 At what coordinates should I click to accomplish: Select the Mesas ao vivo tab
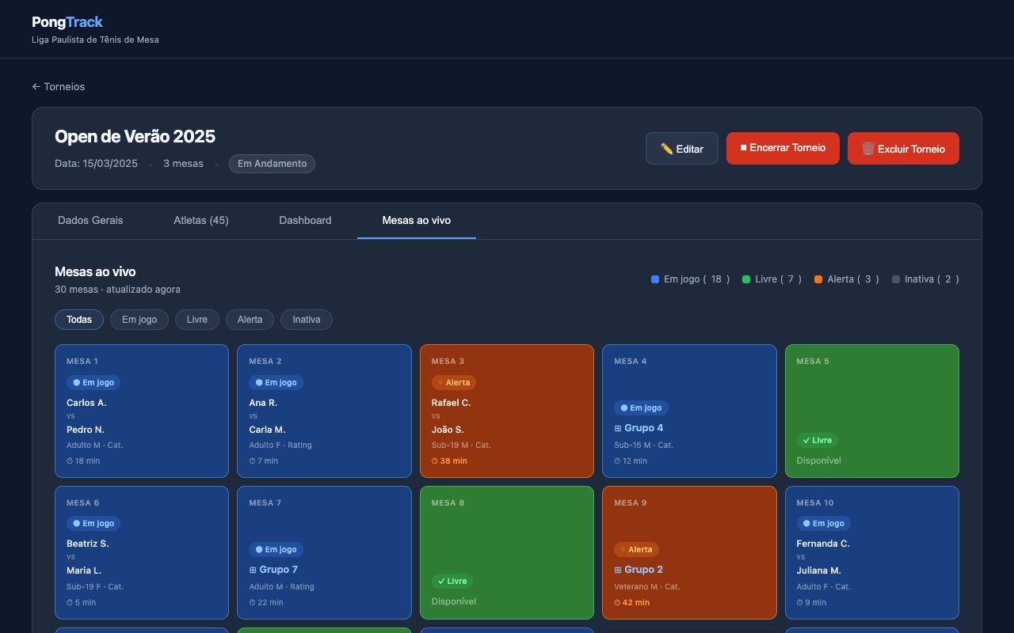click(x=417, y=221)
